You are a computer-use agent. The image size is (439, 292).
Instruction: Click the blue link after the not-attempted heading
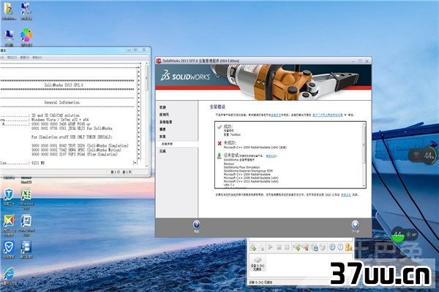271,156
